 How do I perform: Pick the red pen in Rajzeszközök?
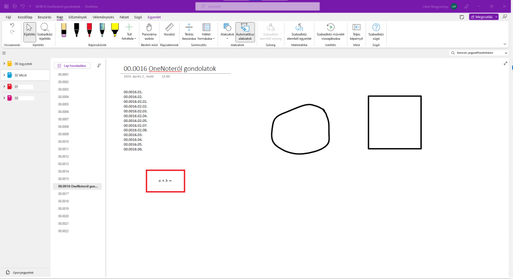(x=89, y=30)
